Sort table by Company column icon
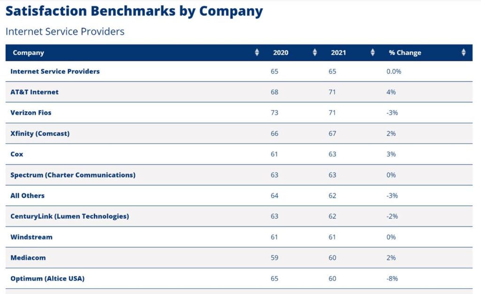 click(x=256, y=53)
